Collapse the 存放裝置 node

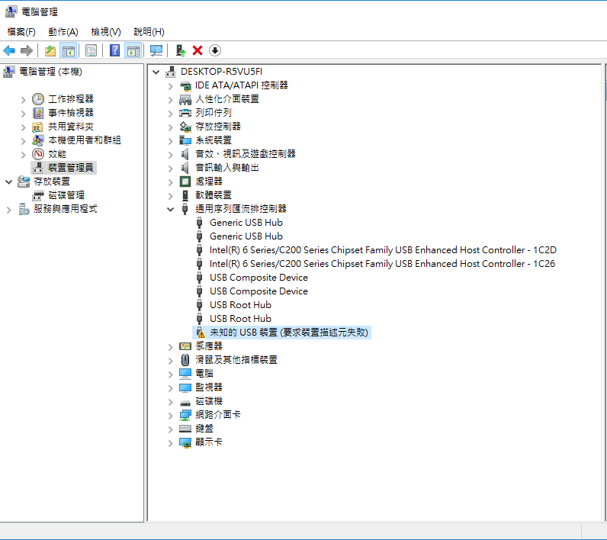[x=9, y=182]
